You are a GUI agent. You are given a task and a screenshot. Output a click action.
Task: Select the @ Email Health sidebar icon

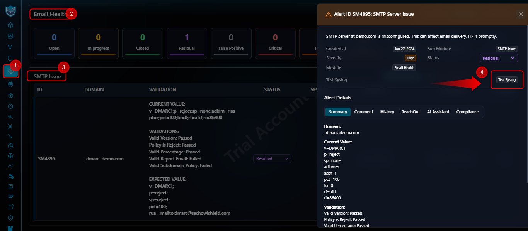(x=11, y=71)
